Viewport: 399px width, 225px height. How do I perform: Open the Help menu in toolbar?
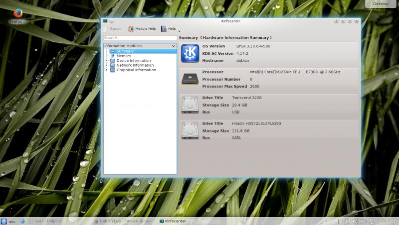(x=169, y=29)
